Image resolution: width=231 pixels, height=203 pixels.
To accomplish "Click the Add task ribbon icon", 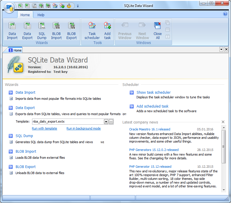I will (x=107, y=30).
